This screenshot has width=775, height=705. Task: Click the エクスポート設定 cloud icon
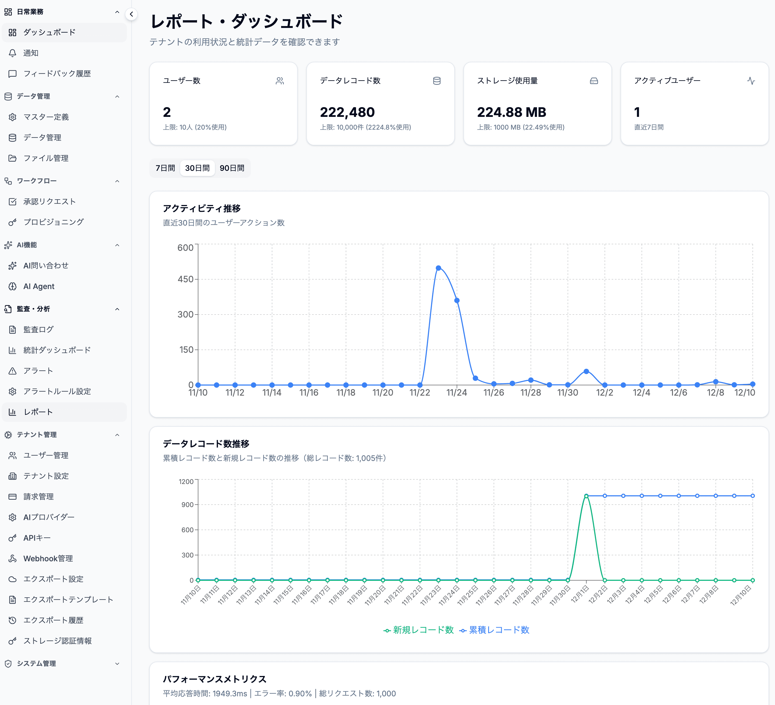pos(12,579)
